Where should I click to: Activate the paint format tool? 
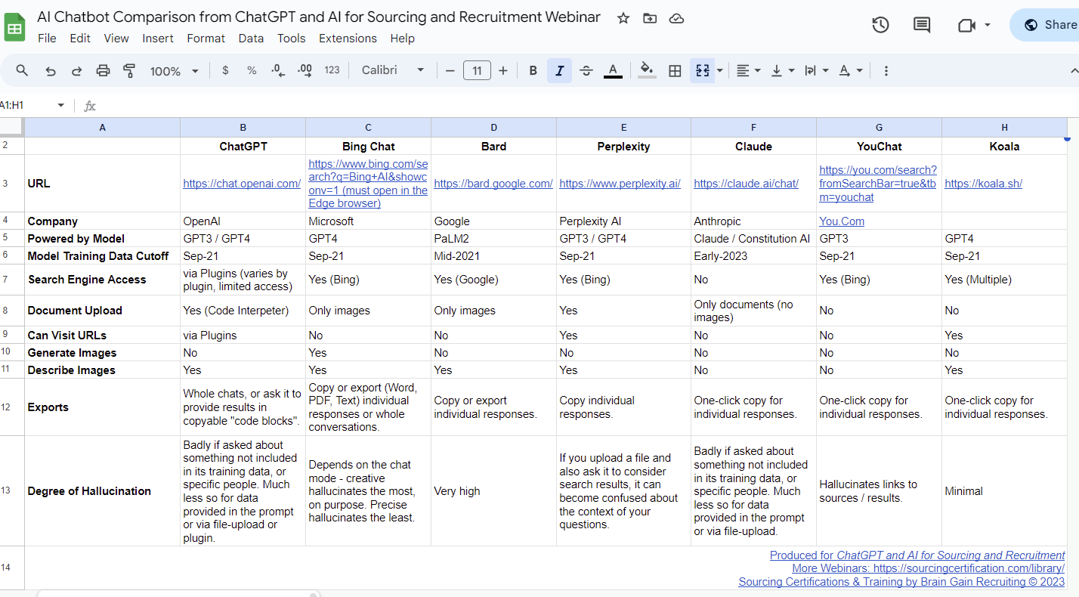129,70
